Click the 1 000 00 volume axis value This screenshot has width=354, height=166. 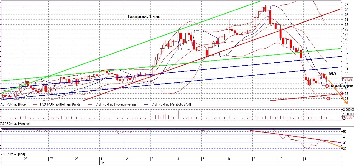point(348,114)
